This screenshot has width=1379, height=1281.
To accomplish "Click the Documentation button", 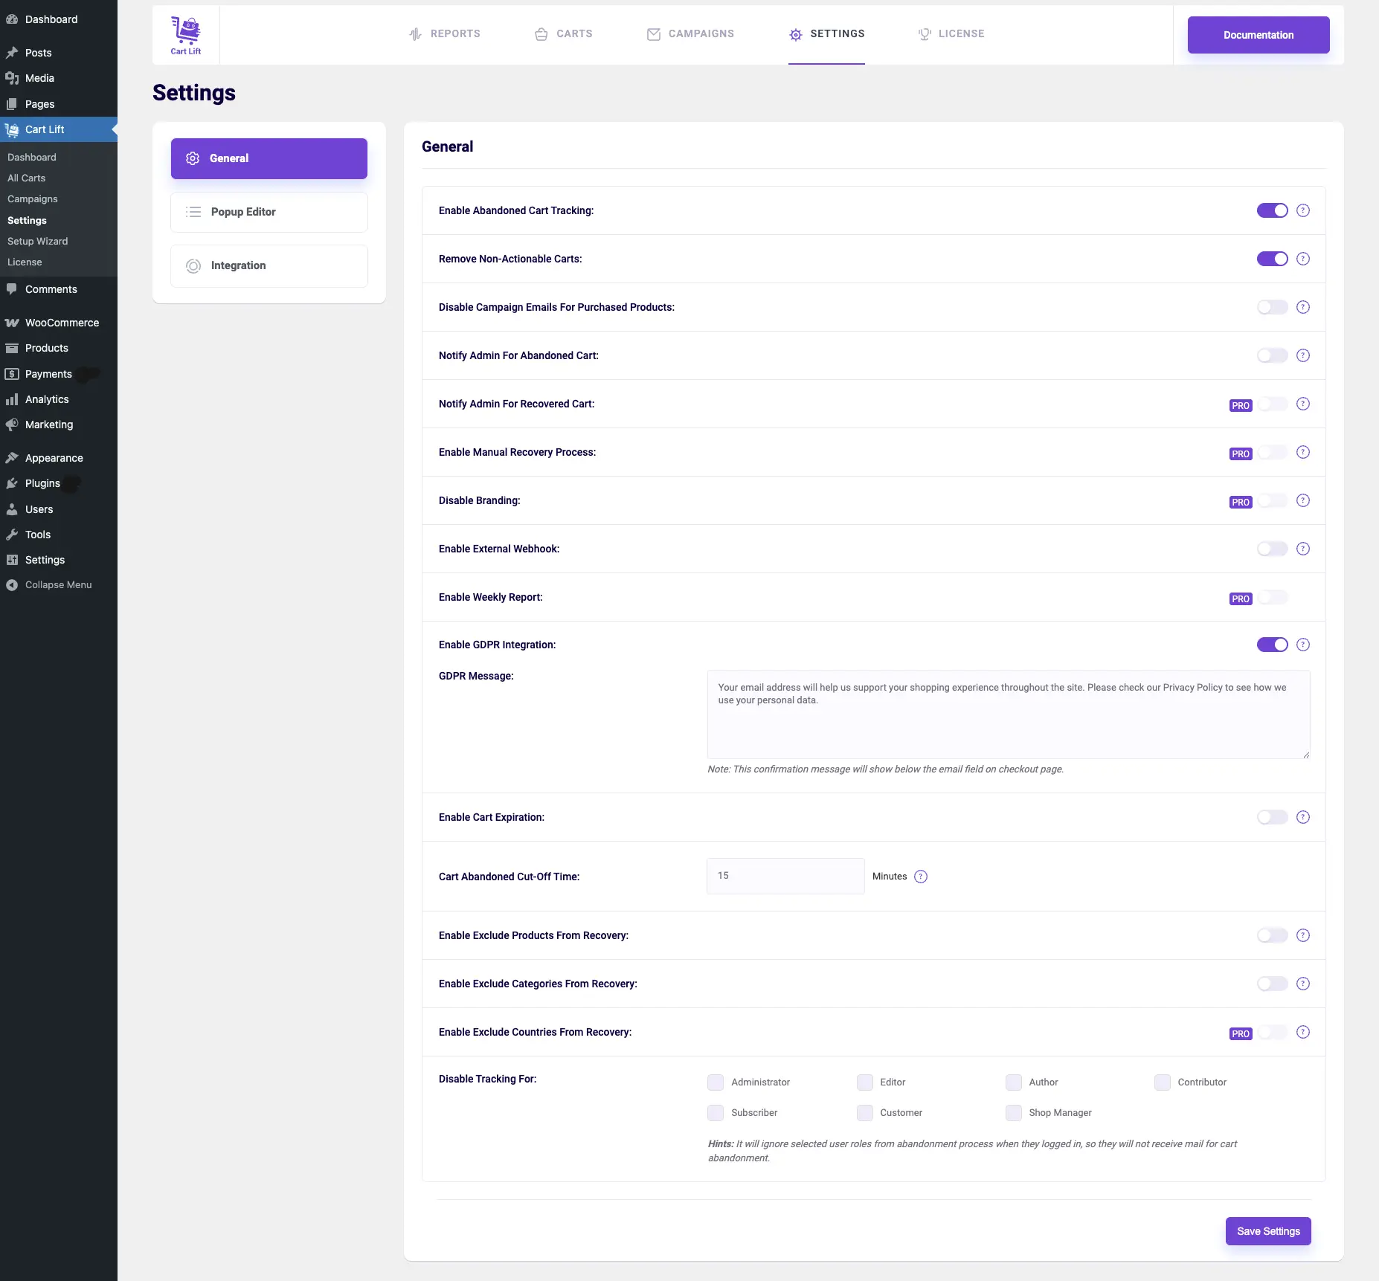I will [x=1259, y=35].
